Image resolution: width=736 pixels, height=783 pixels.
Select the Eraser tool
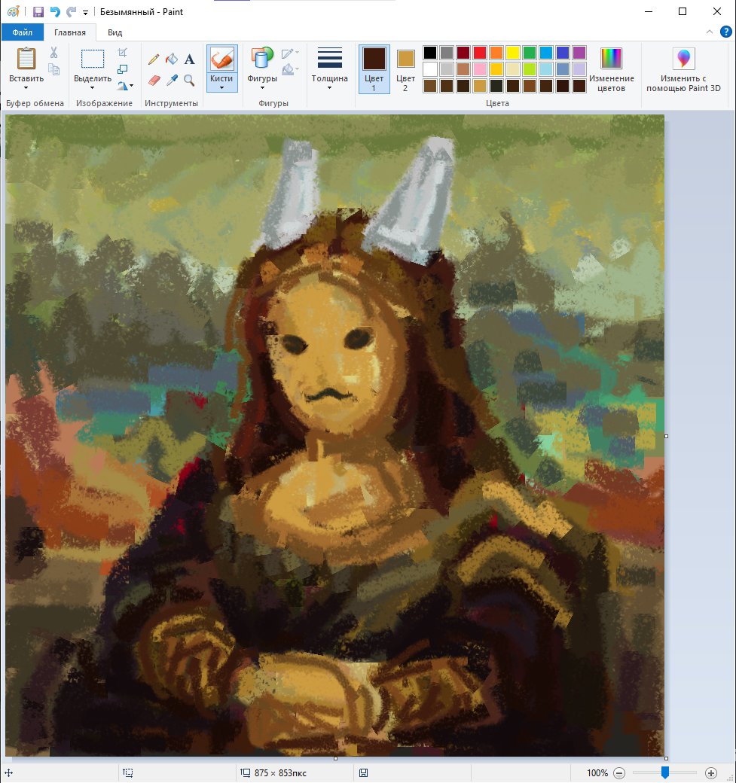154,80
